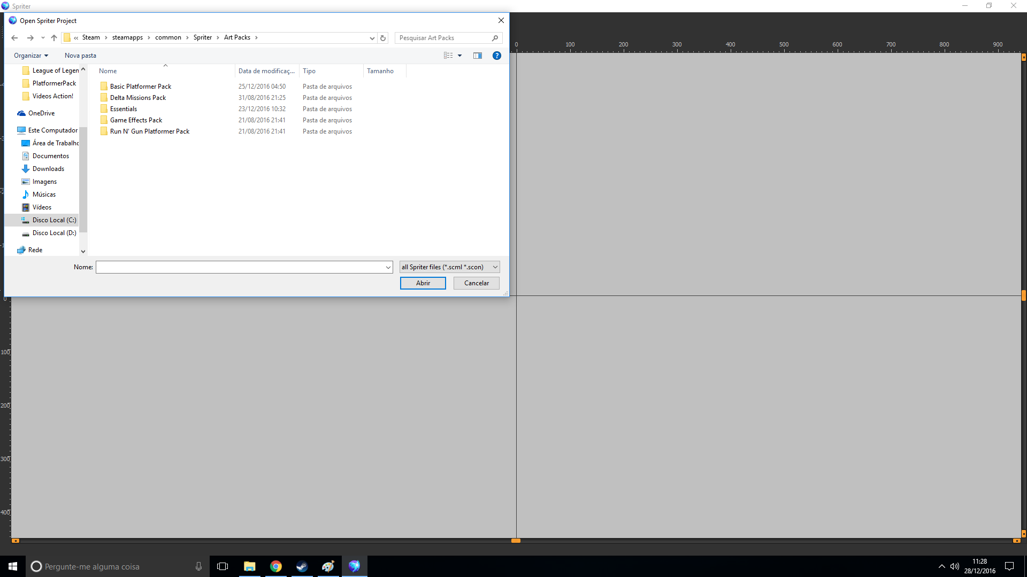The width and height of the screenshot is (1027, 577).
Task: Create a new folder with Nova pasta
Action: click(80, 56)
